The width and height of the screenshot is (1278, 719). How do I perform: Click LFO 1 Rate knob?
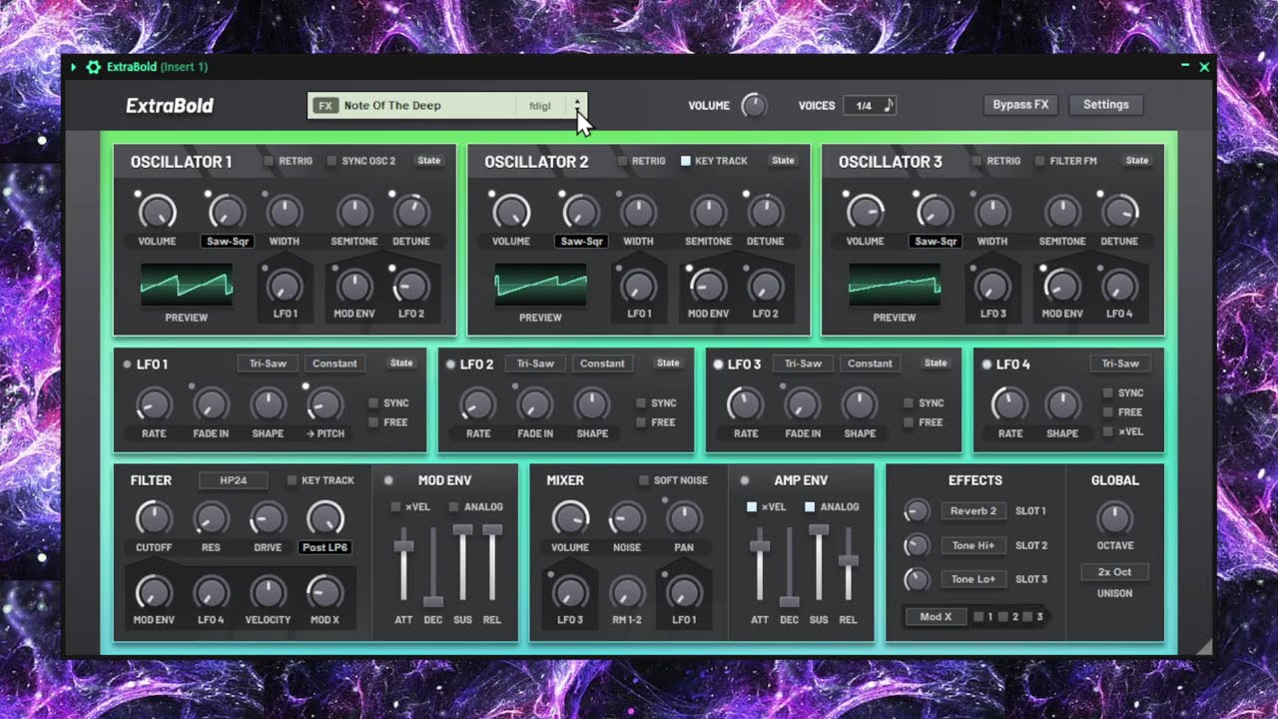153,404
